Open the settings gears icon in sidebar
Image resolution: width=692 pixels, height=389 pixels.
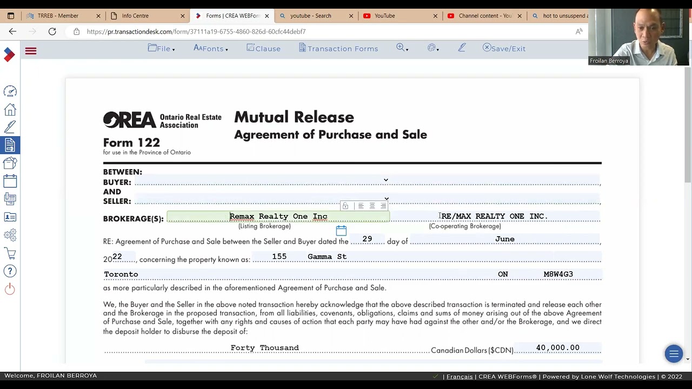(x=10, y=235)
